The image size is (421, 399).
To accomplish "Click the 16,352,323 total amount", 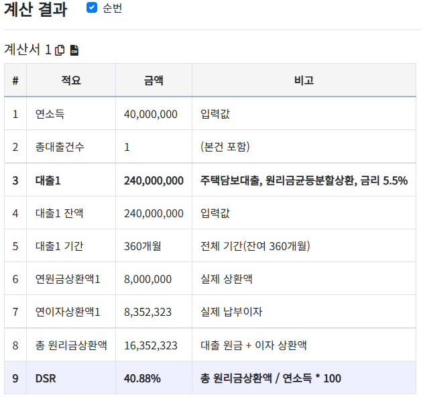I will pyautogui.click(x=151, y=345).
